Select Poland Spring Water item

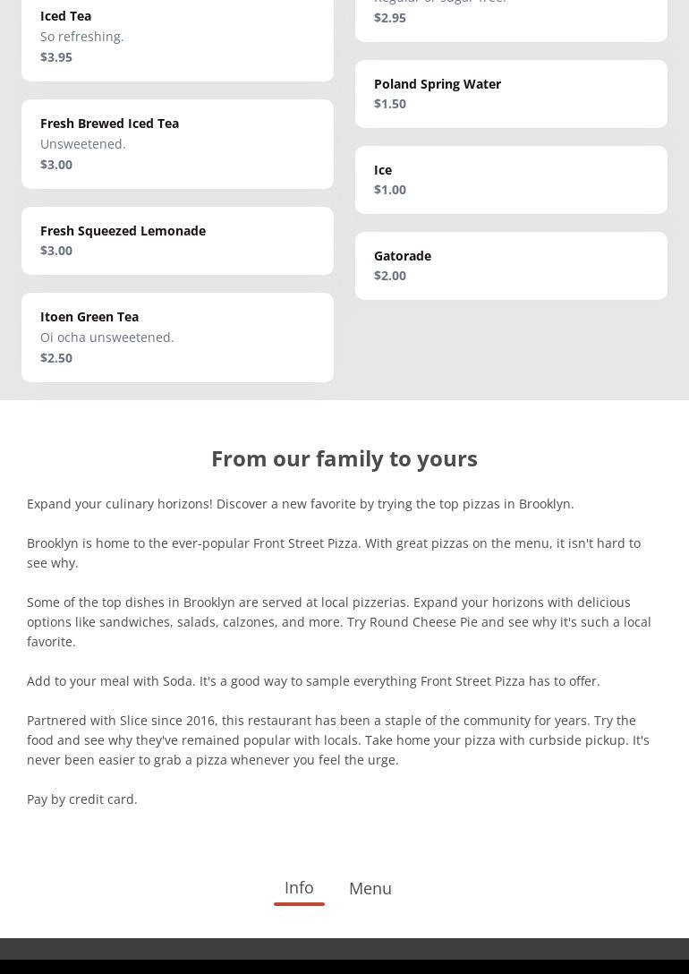[511, 93]
